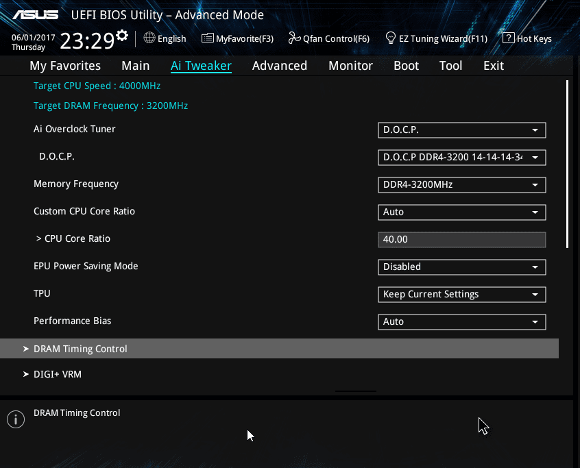Click the EZ Tuning Wizard lightbulb icon
580x468 pixels.
click(x=390, y=38)
